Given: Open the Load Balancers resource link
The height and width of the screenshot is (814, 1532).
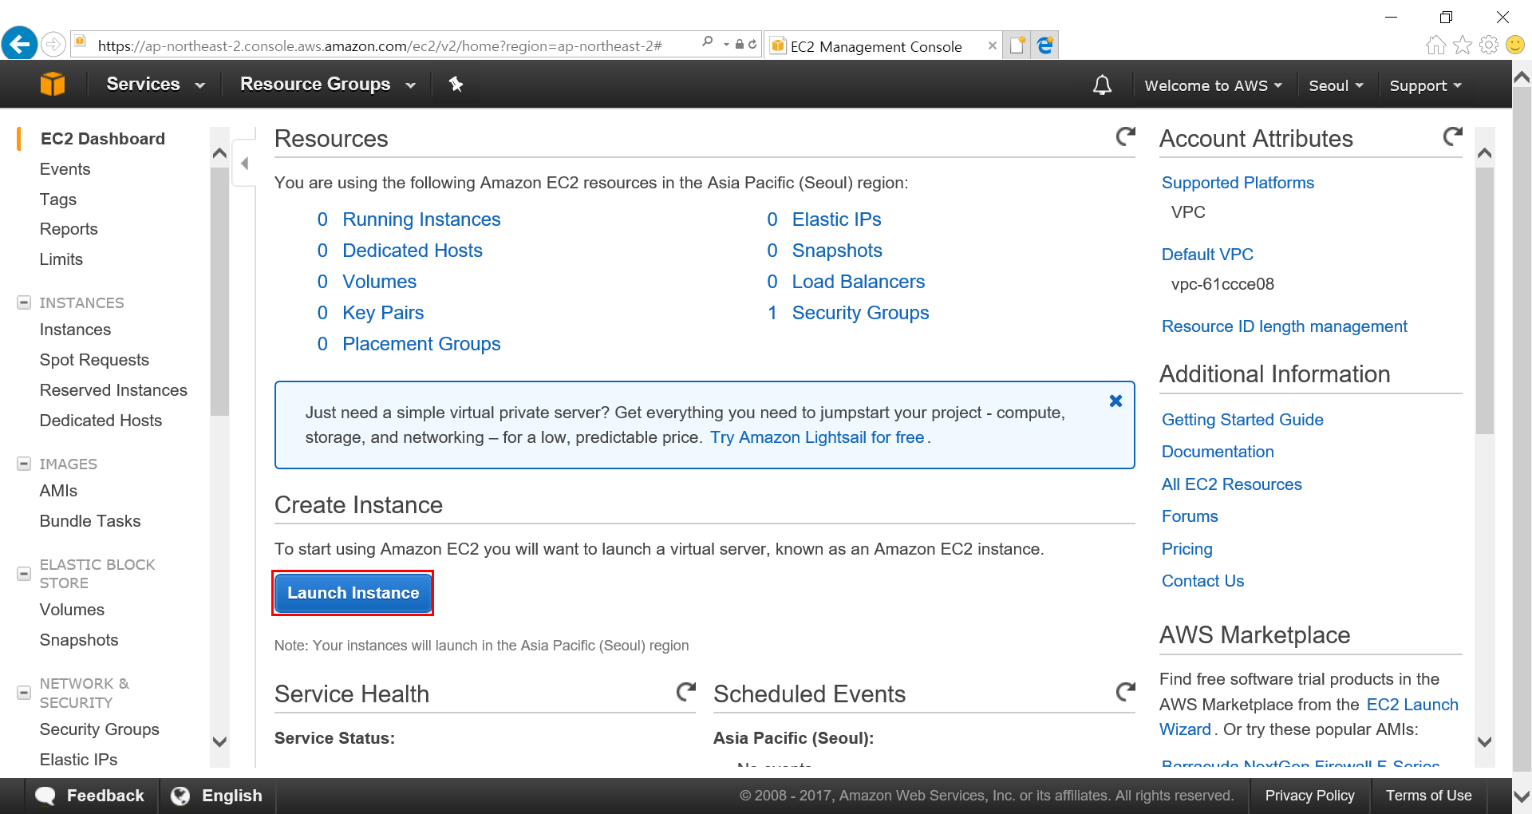Looking at the screenshot, I should [858, 282].
